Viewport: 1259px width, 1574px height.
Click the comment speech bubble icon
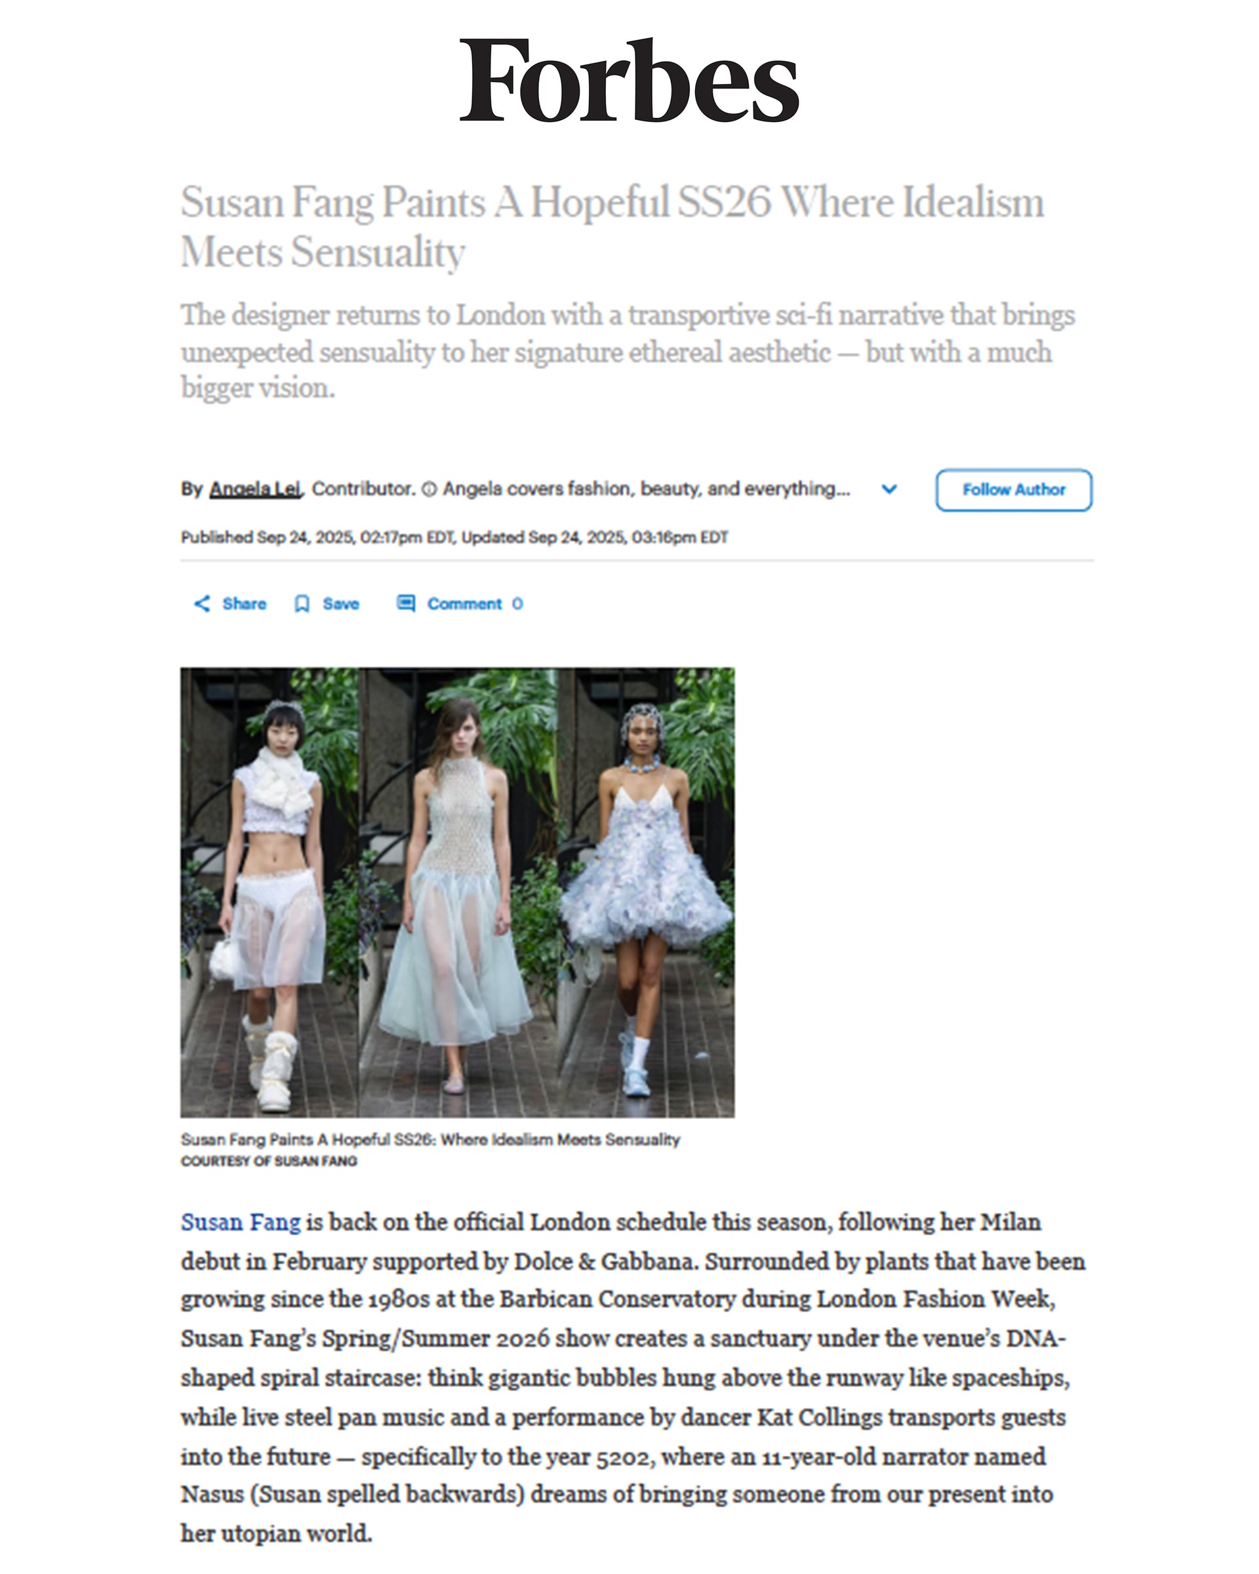(x=406, y=603)
